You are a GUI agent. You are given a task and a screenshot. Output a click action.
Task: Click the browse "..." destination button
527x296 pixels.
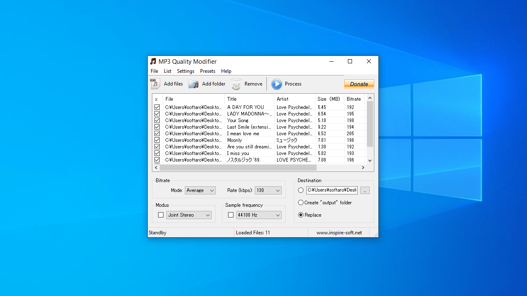365,190
